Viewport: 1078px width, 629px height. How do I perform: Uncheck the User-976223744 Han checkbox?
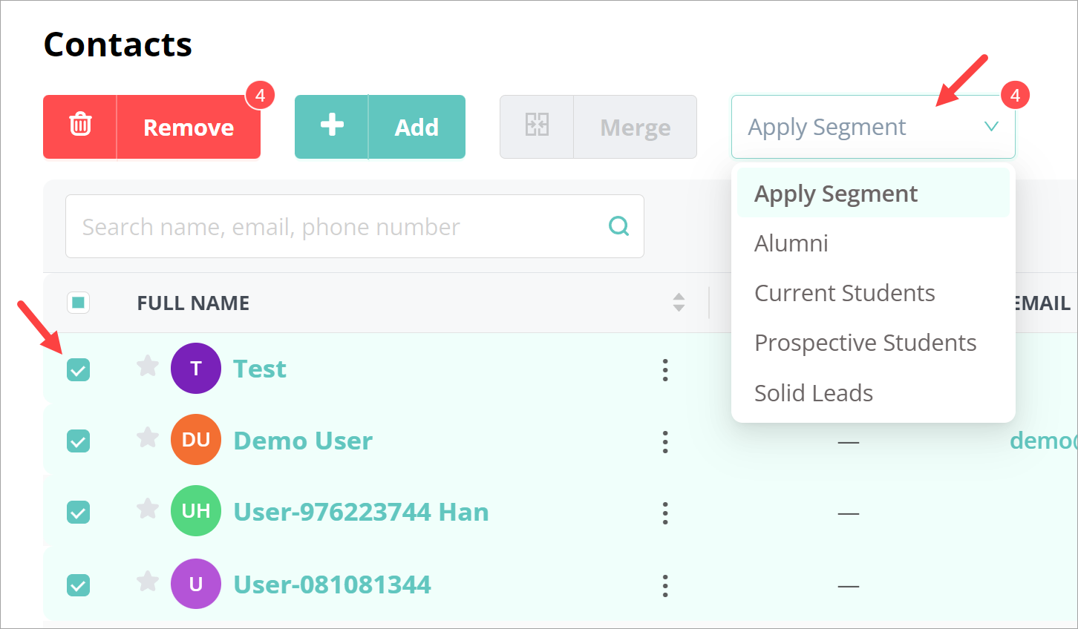(78, 513)
